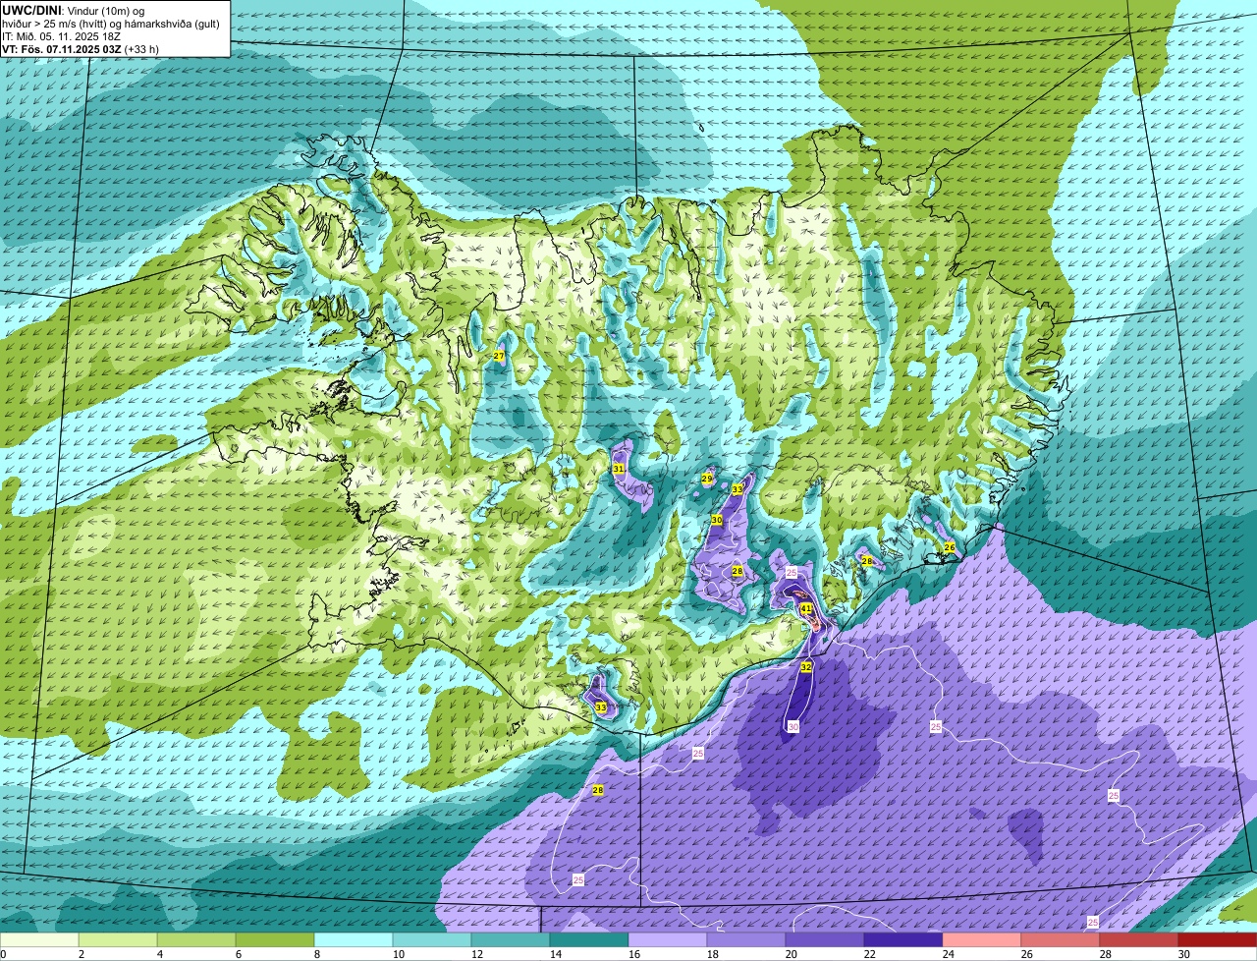This screenshot has width=1257, height=961.
Task: Click the '(+33 h)' forecast offset text
Action: coord(140,48)
